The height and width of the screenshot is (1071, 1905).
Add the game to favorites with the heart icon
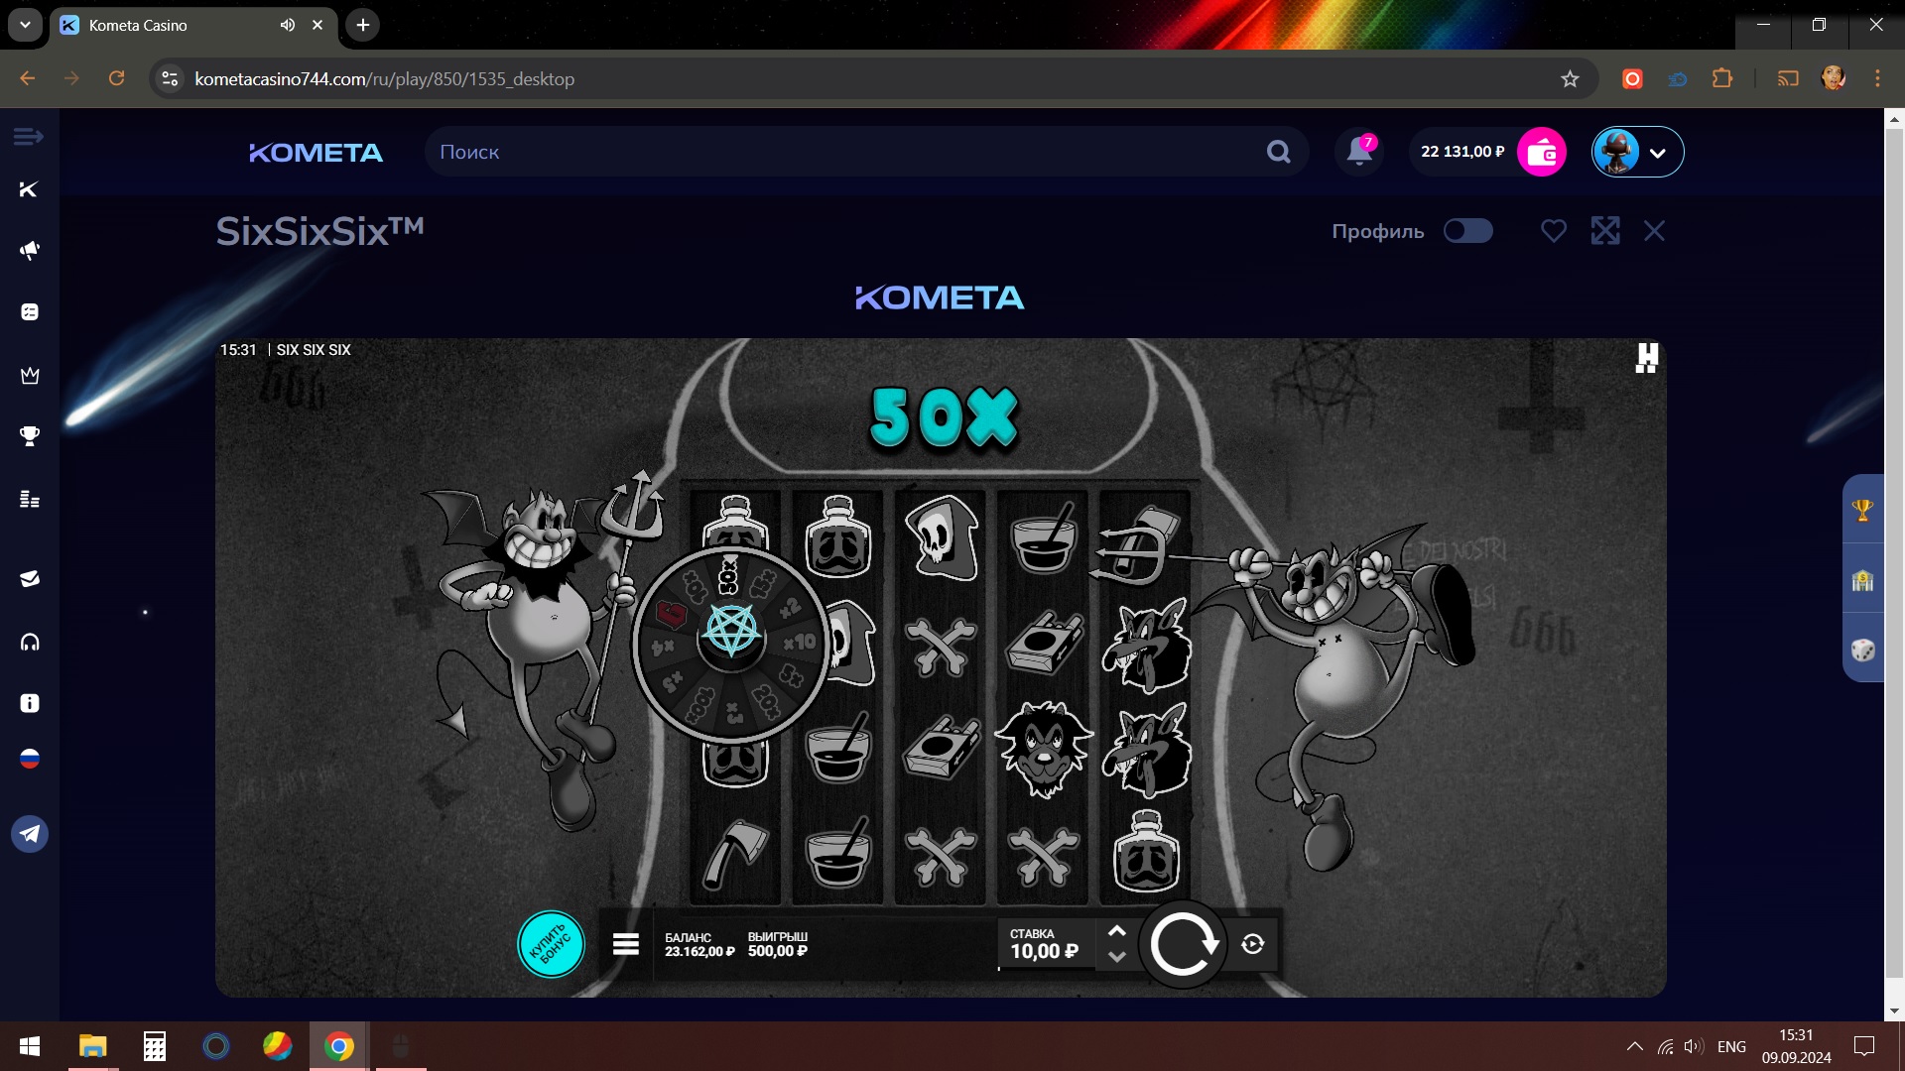pos(1553,231)
